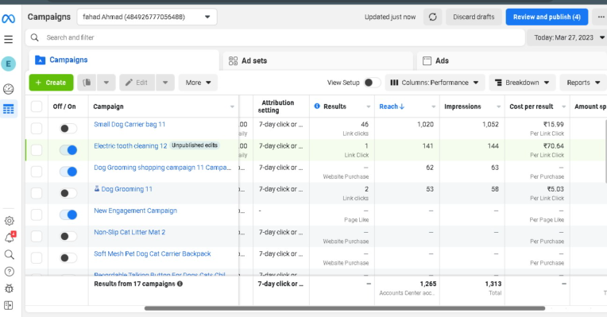Check the box for Non-Slip Cat Litter Mat 2
Viewport: 607px width, 317px height.
37,236
